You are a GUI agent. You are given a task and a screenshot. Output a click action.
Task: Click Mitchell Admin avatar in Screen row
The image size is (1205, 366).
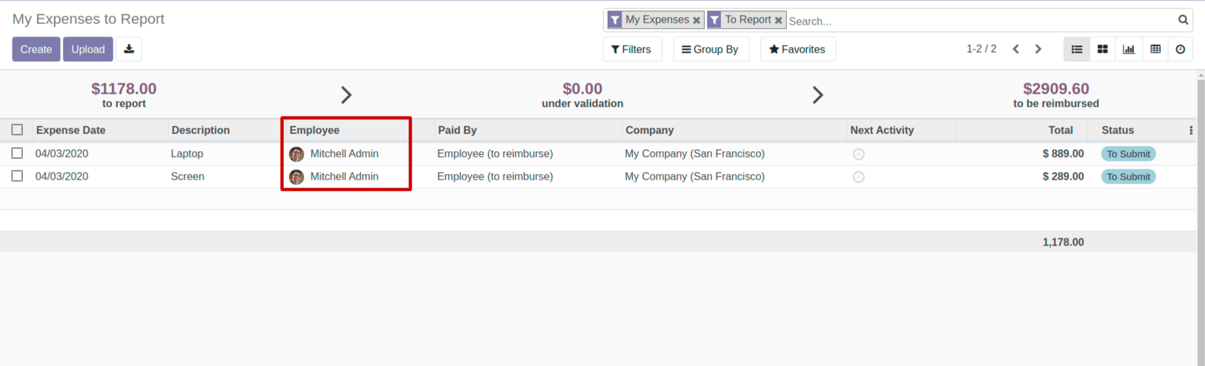tap(296, 177)
